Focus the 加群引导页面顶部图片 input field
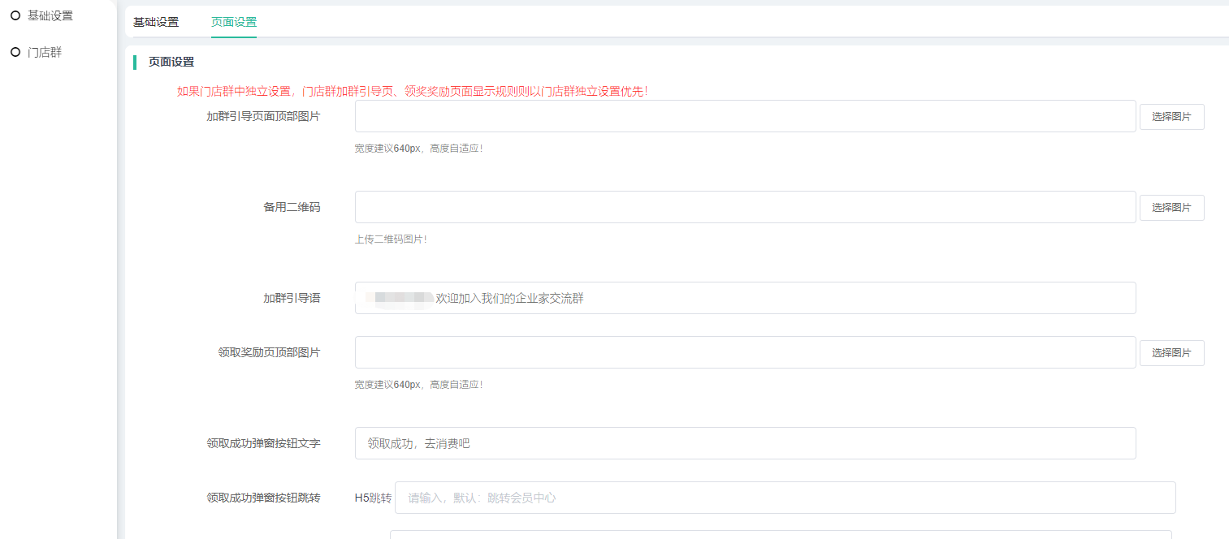This screenshot has height=539, width=1229. [x=745, y=116]
